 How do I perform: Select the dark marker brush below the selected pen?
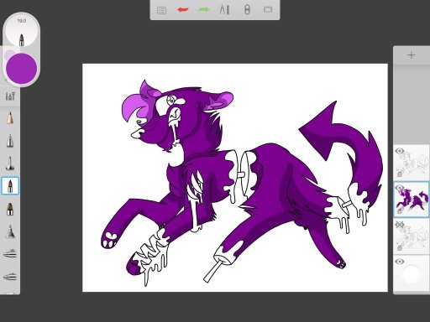pyautogui.click(x=10, y=209)
